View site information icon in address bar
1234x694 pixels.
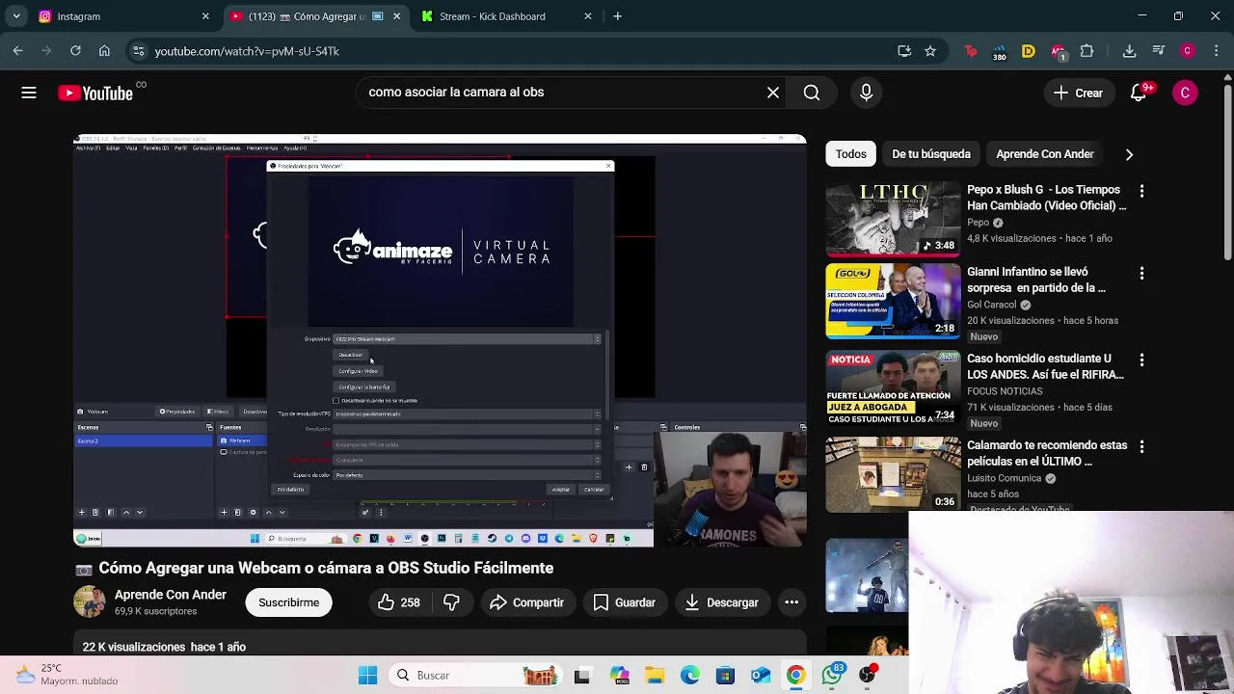coord(138,51)
